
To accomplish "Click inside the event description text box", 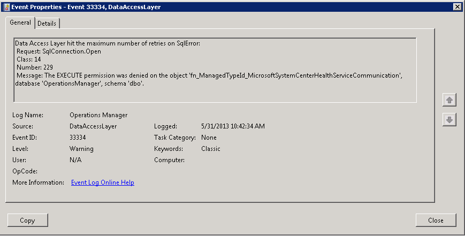I will coord(215,70).
